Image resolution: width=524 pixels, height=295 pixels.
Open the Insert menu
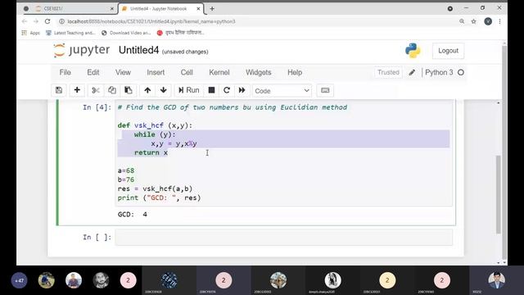(156, 73)
